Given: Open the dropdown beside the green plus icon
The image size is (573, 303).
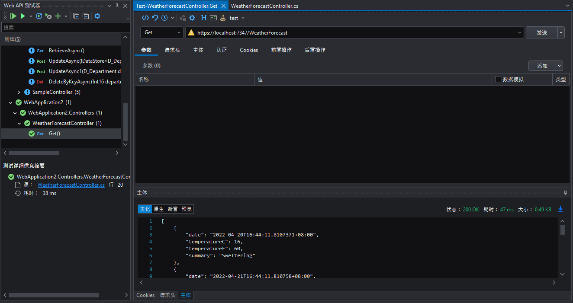Looking at the screenshot, I should (x=66, y=16).
